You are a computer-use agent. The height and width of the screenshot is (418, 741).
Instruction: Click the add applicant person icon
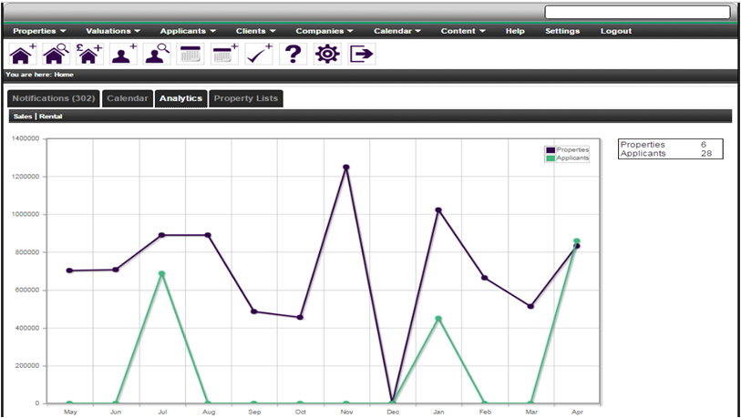tap(123, 54)
